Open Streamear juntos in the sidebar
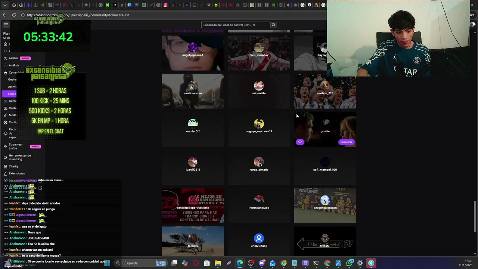The image size is (478, 269). point(16,146)
